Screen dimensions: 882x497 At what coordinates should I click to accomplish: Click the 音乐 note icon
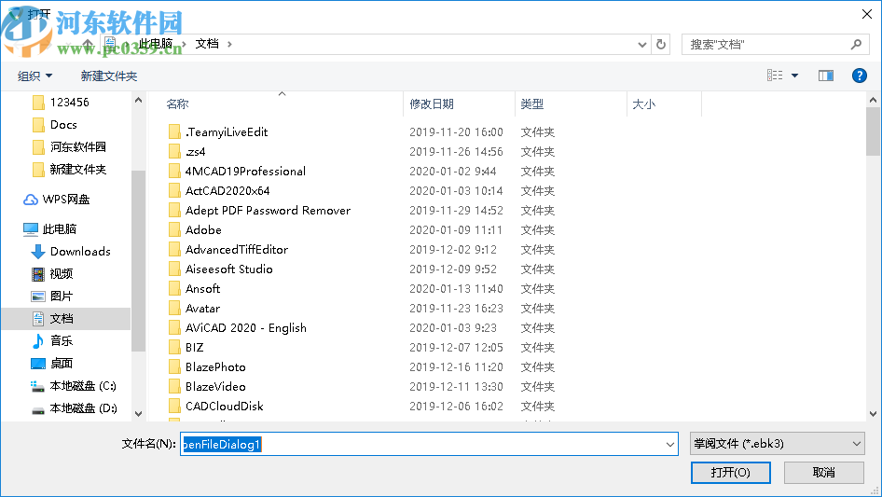[x=37, y=340]
